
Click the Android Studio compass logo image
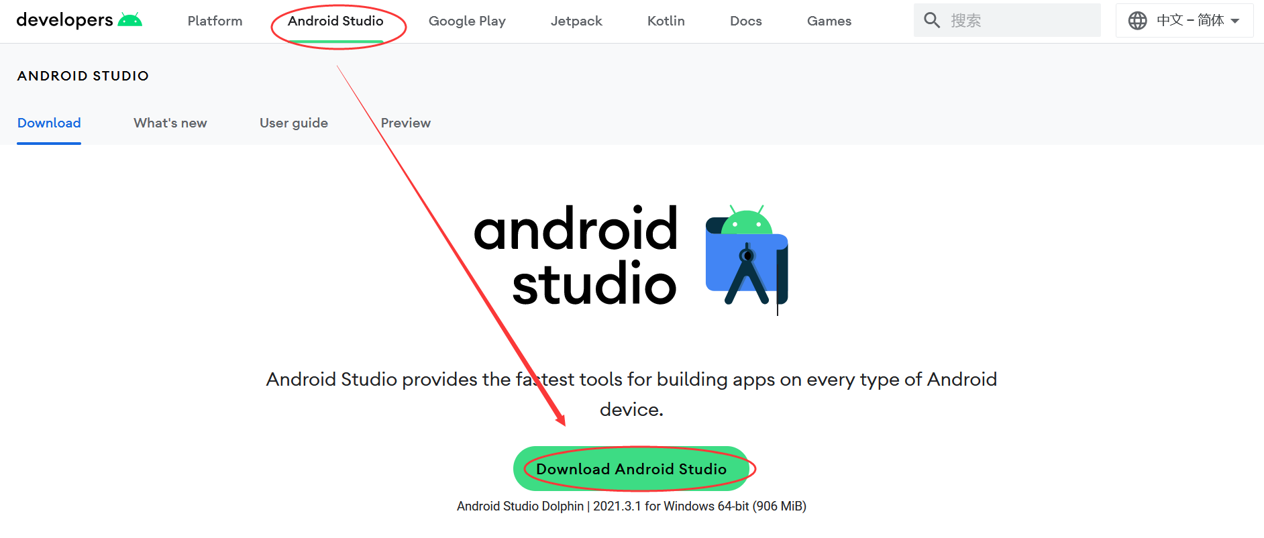pyautogui.click(x=747, y=260)
